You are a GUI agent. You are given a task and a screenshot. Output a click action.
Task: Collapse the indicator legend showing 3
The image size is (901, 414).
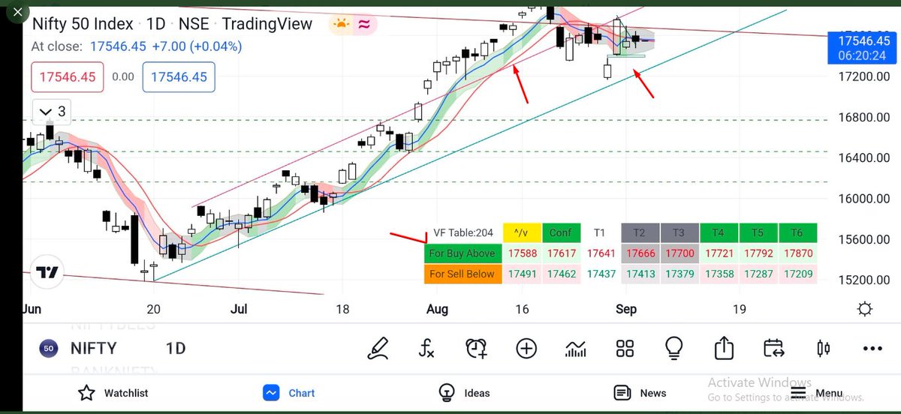52,112
